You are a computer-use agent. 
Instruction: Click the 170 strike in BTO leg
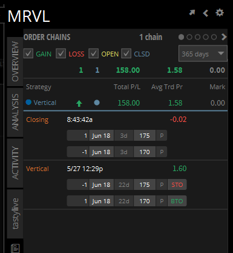(145, 201)
